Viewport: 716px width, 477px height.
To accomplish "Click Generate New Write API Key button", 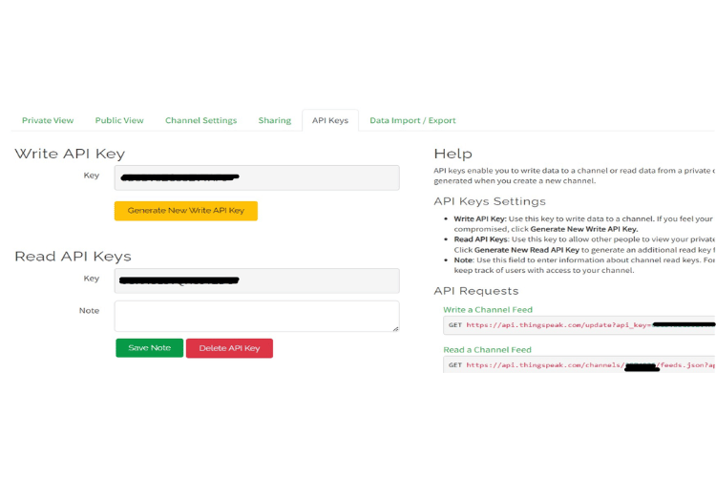I will (x=186, y=211).
